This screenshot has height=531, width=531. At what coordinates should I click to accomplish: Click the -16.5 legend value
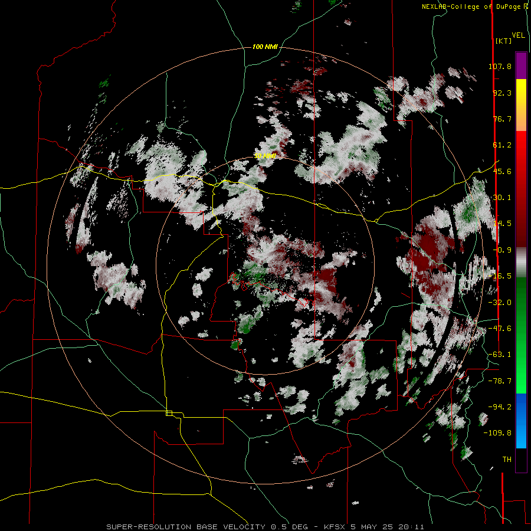coord(500,276)
